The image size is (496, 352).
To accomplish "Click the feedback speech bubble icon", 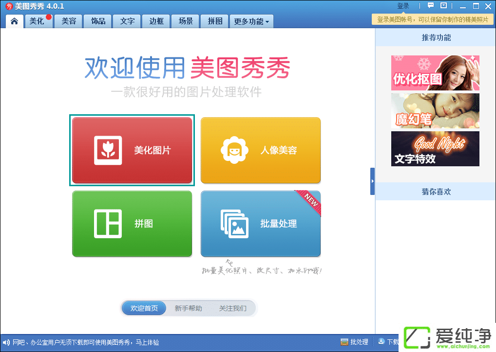I will click(x=431, y=6).
